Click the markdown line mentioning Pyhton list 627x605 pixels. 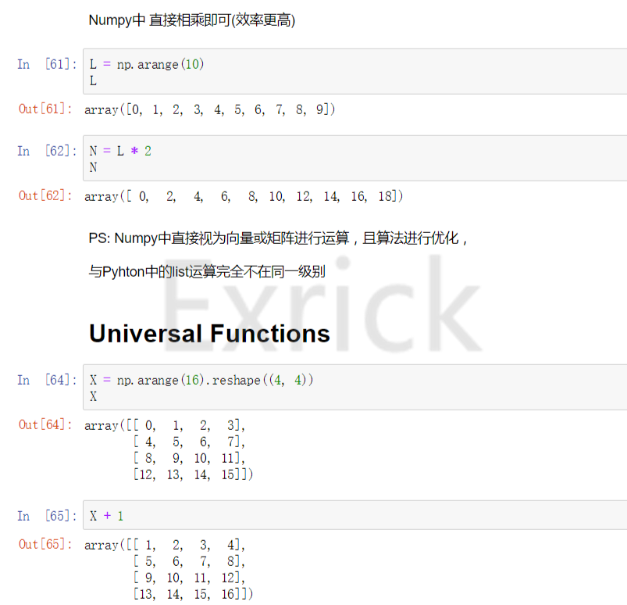207,271
